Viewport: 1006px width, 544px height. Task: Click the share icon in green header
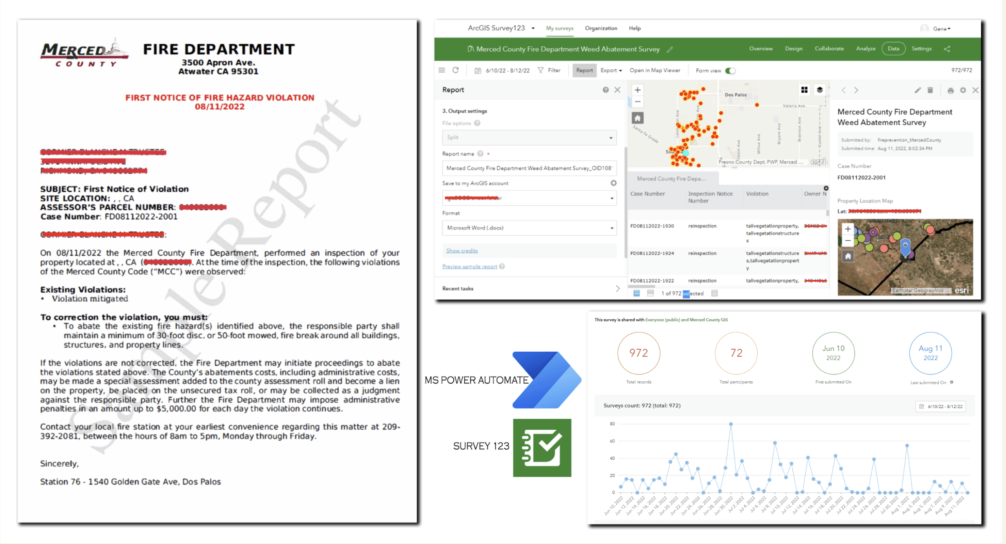(947, 49)
